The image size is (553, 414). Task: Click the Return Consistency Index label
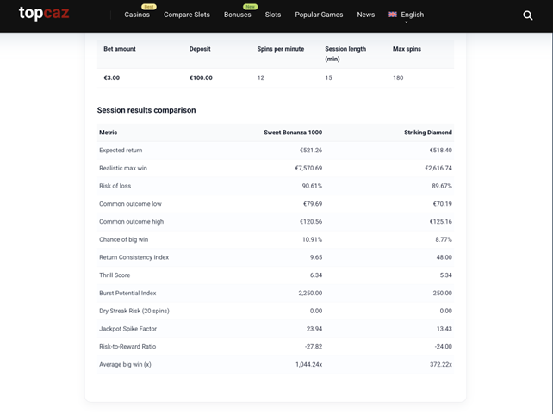pyautogui.click(x=134, y=257)
